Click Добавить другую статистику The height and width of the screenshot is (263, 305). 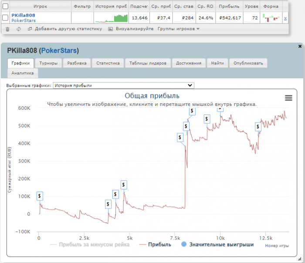point(68,29)
